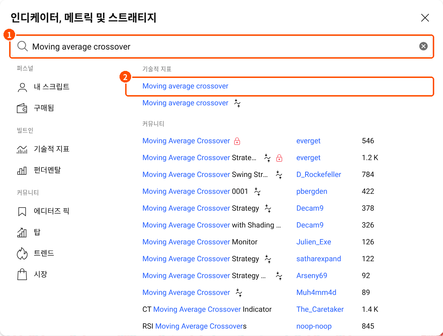The width and height of the screenshot is (443, 336).
Task: Open author Decam9 on the 378 row
Action: click(x=310, y=208)
